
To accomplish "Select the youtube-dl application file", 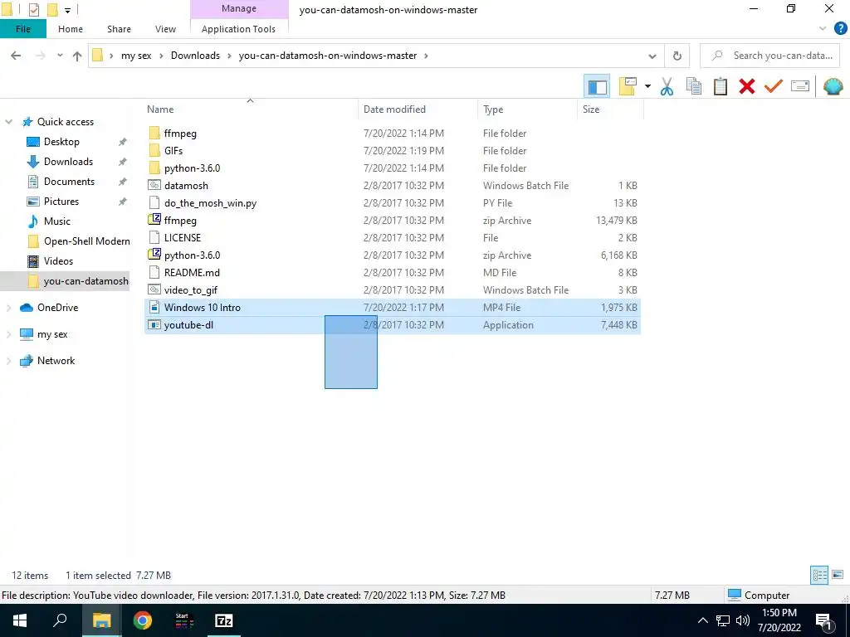I will click(393, 325).
